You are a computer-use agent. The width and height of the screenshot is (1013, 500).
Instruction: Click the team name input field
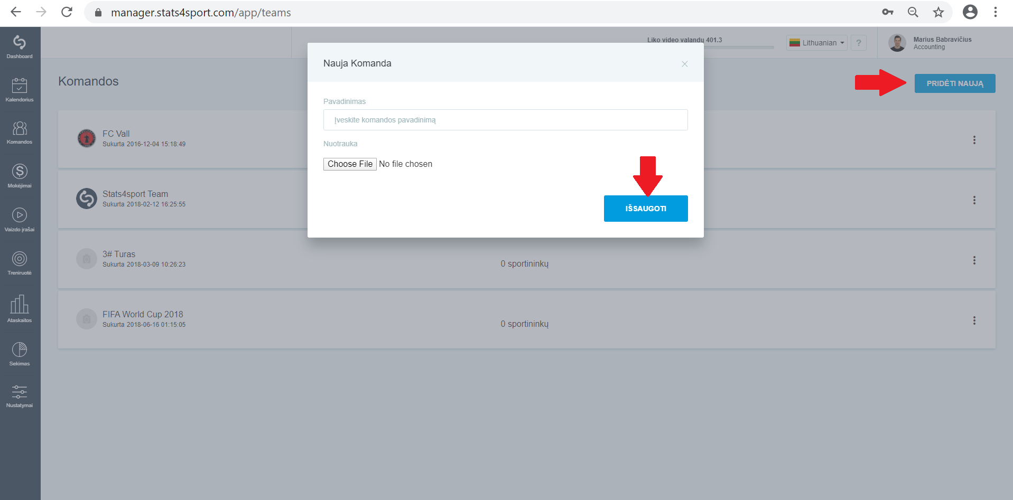click(506, 120)
